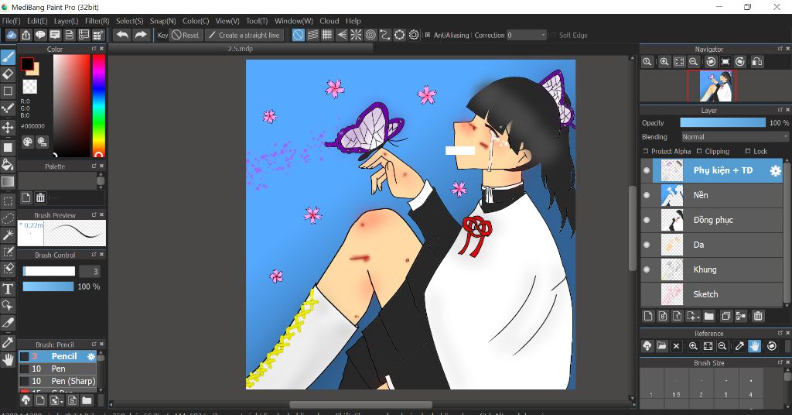Zoom in within the Navigator panel

pos(664,62)
